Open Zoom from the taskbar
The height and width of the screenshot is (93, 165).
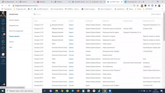(110, 91)
